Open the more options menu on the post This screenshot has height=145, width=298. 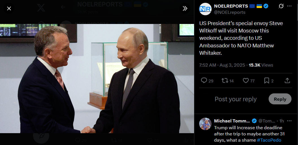tap(289, 6)
